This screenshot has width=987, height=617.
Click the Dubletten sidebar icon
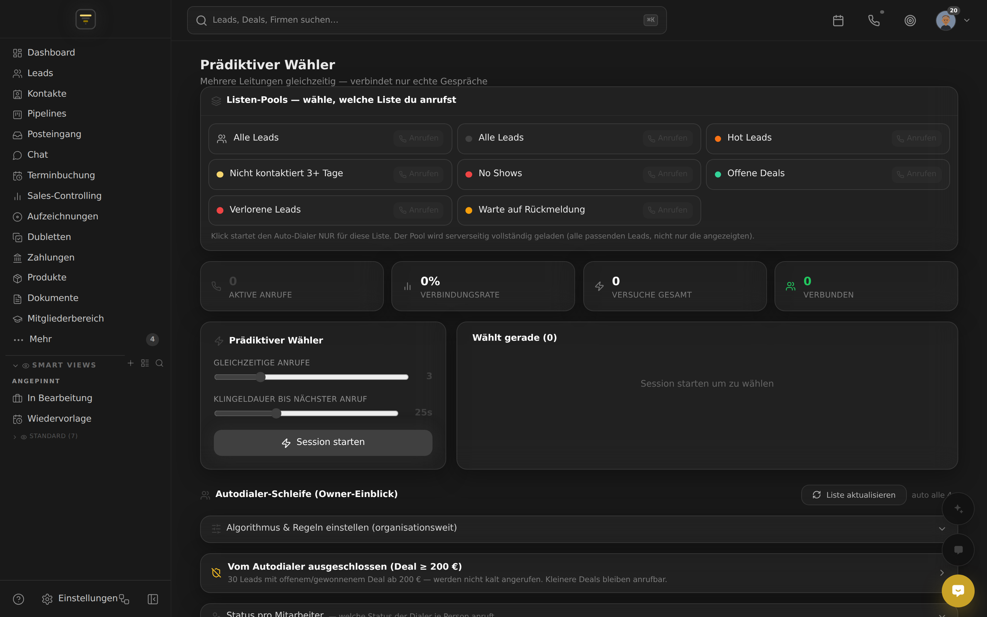coord(17,238)
